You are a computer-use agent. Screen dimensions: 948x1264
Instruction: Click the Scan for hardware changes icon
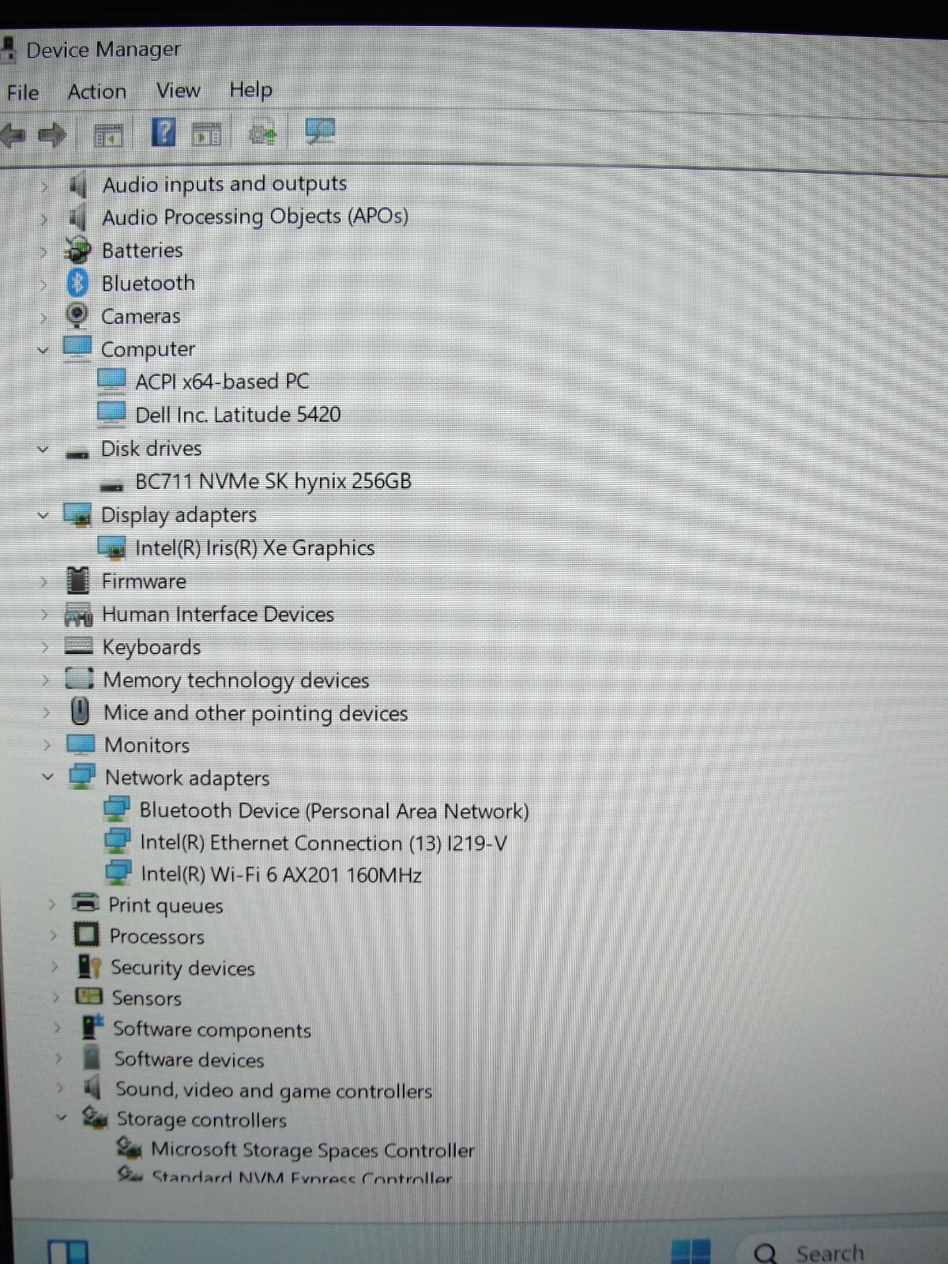click(x=320, y=131)
